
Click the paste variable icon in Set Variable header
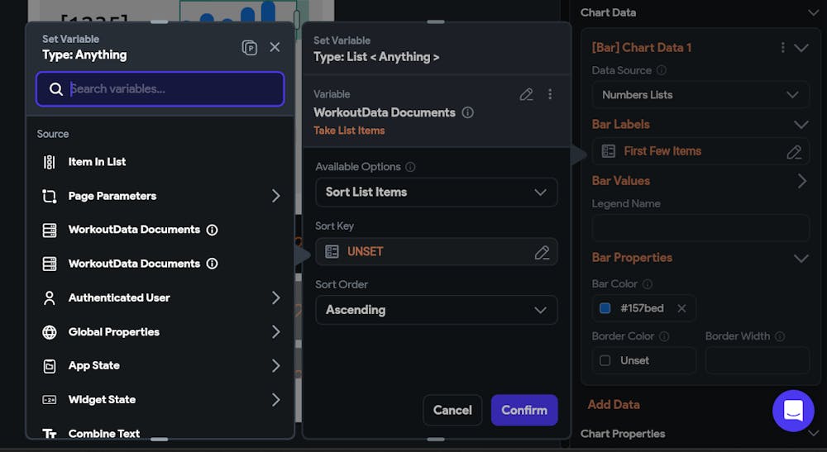tap(249, 48)
